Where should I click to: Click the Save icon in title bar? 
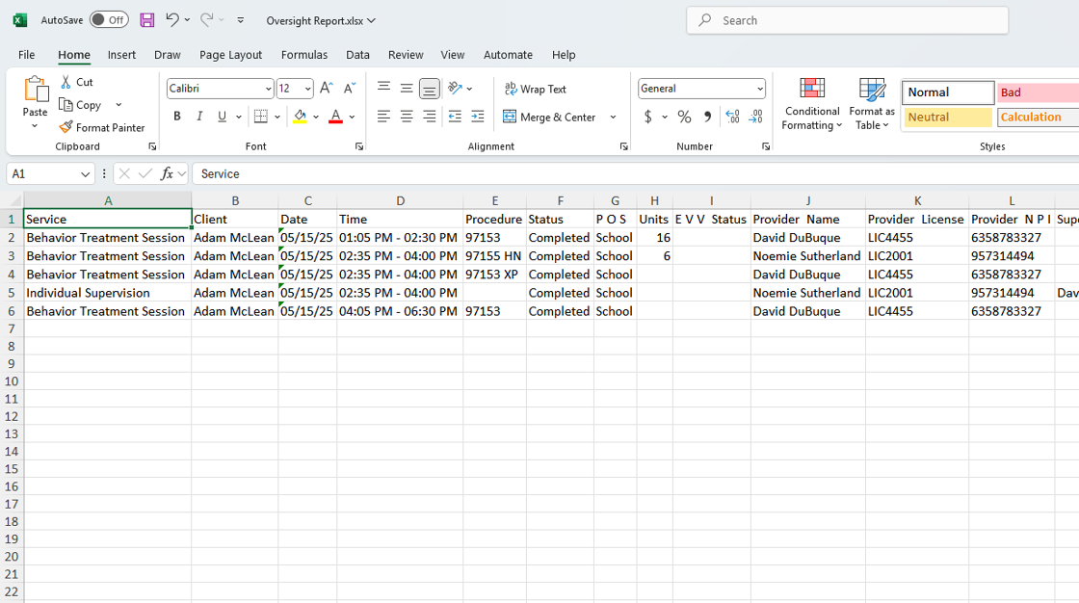(146, 20)
